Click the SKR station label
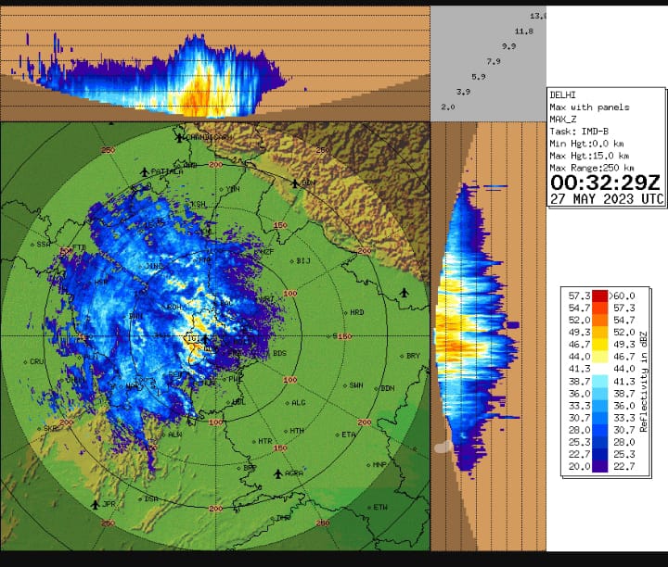This screenshot has height=567, width=668. [x=51, y=428]
